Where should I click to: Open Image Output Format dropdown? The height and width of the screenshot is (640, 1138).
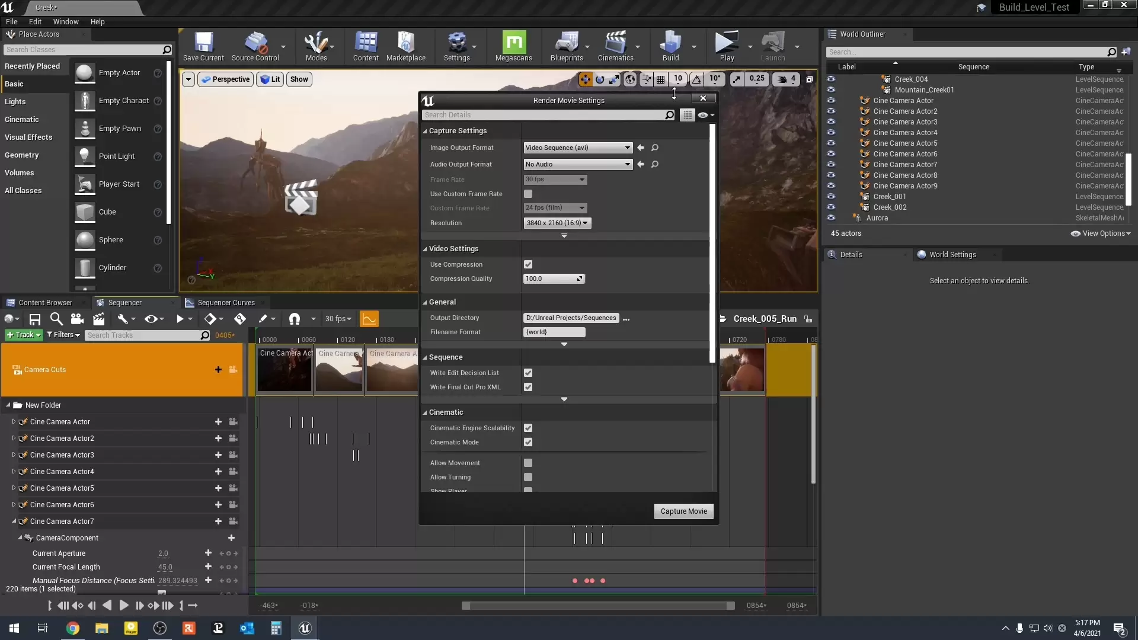tap(578, 148)
